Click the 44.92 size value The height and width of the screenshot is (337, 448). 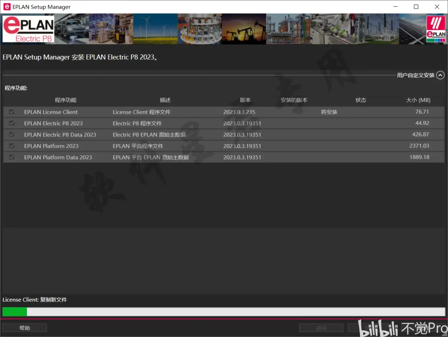422,123
